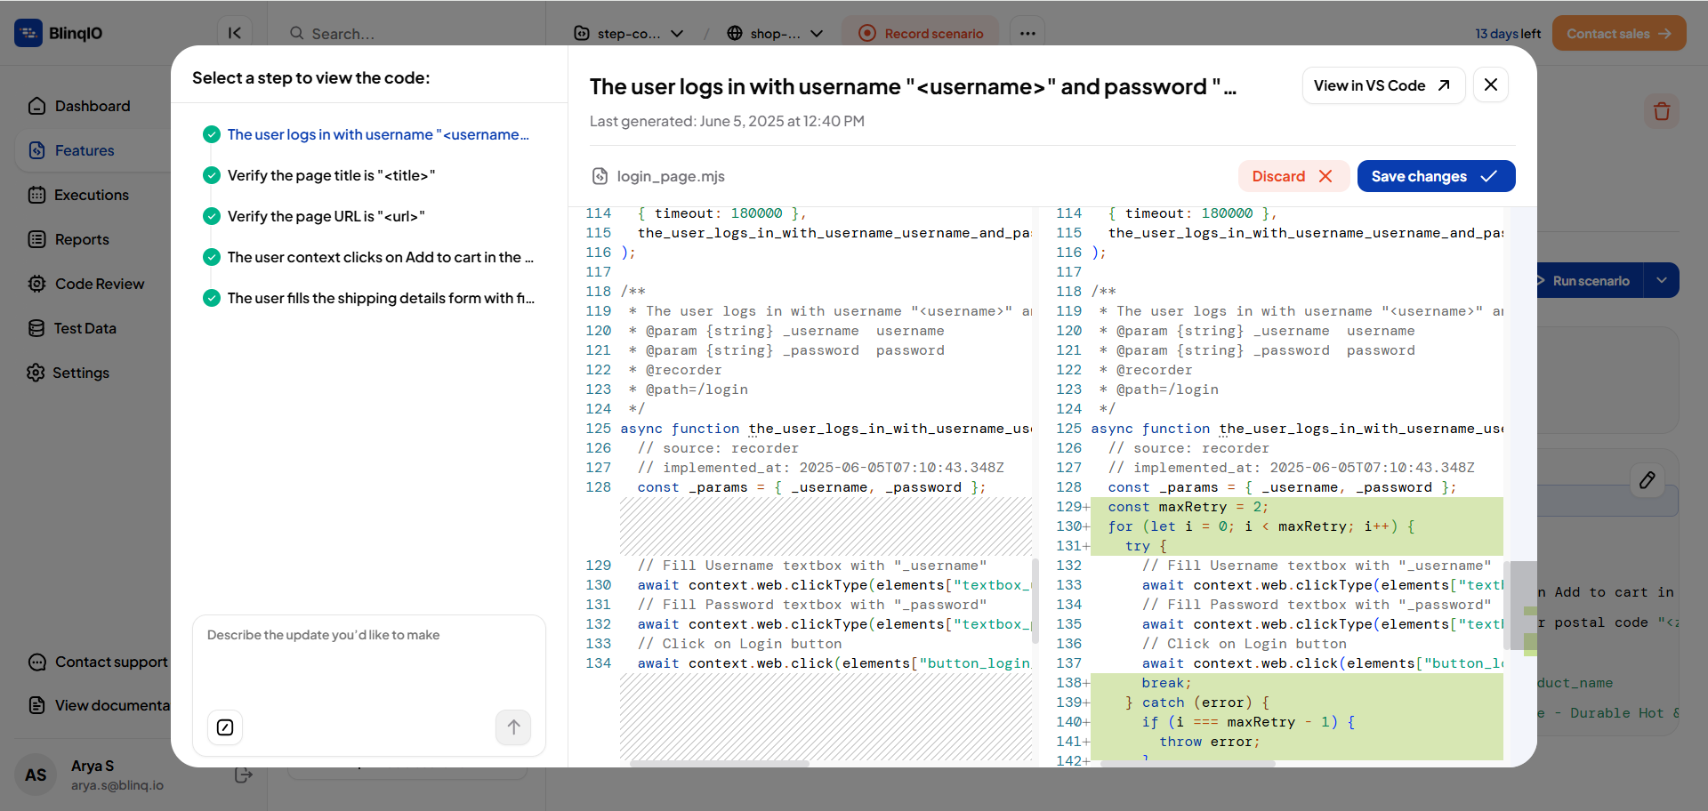Viewport: 1708px width, 811px height.
Task: Open the Run scenario dropdown arrow
Action: (x=1661, y=280)
